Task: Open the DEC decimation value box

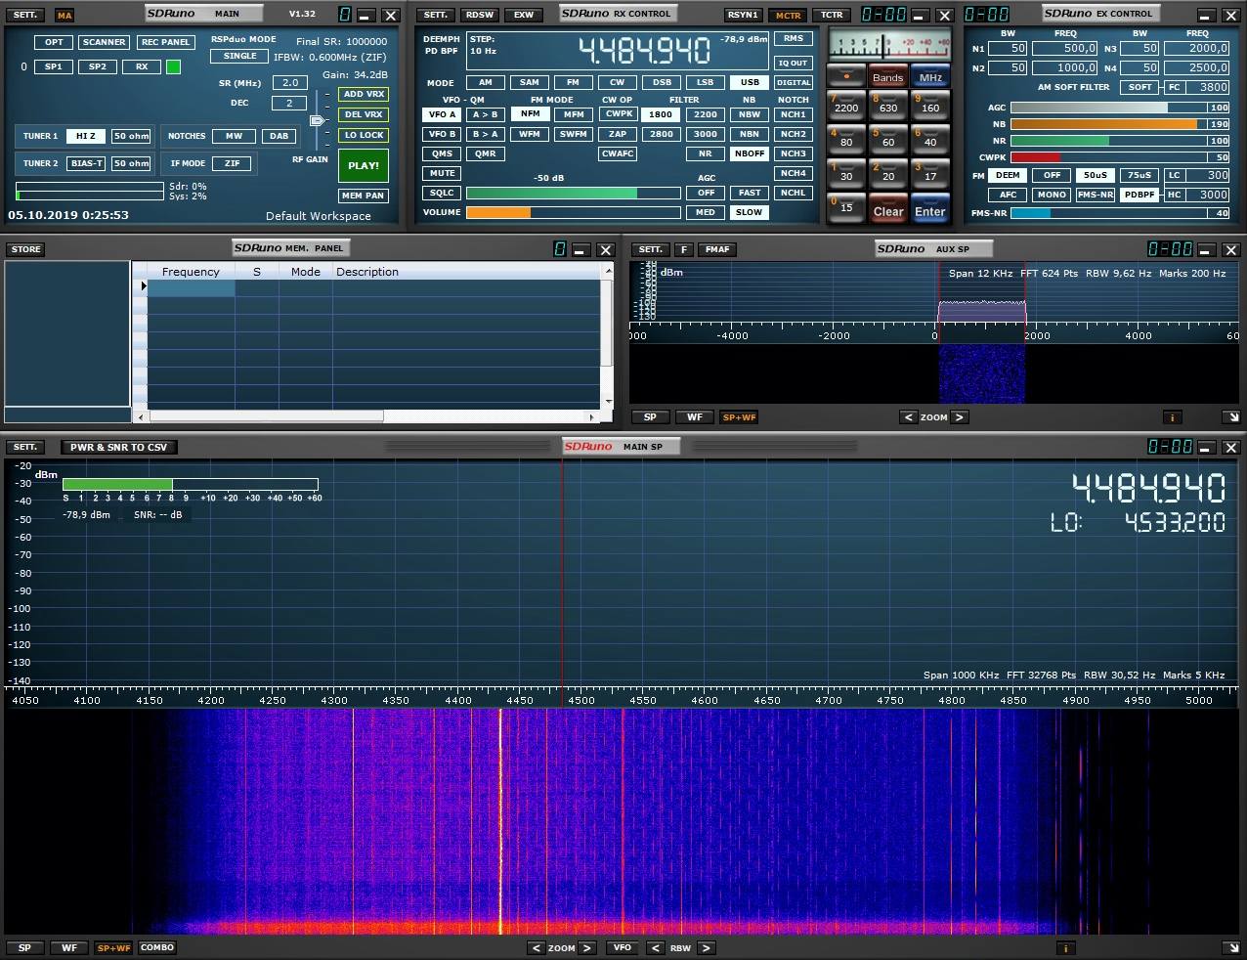Action: [x=289, y=103]
